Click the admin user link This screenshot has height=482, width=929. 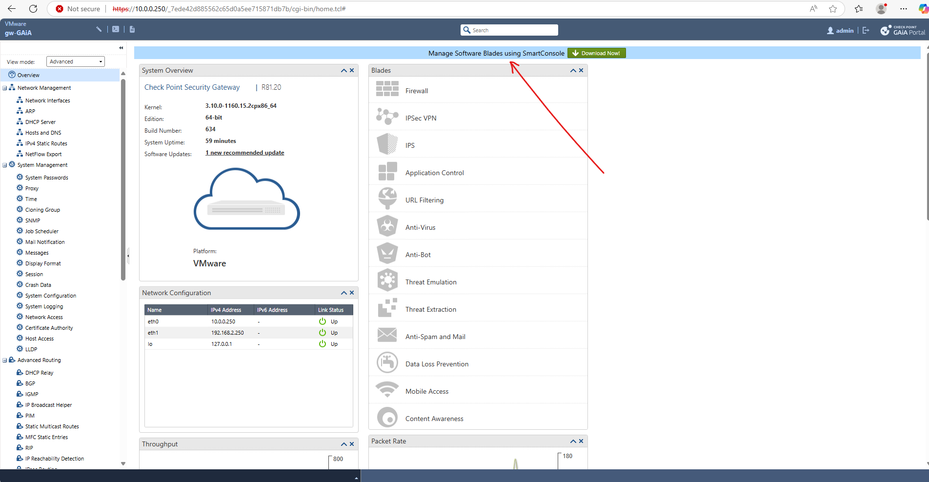(840, 30)
